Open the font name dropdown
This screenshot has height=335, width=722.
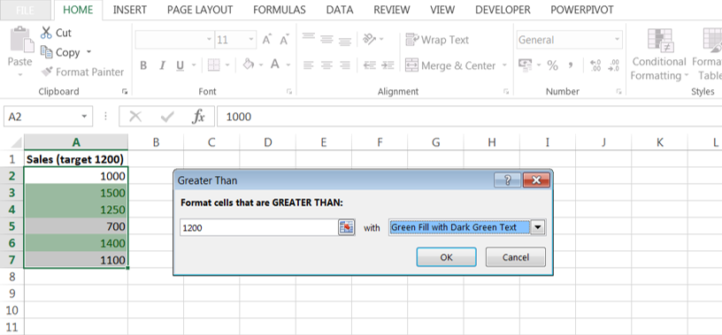pyautogui.click(x=209, y=40)
